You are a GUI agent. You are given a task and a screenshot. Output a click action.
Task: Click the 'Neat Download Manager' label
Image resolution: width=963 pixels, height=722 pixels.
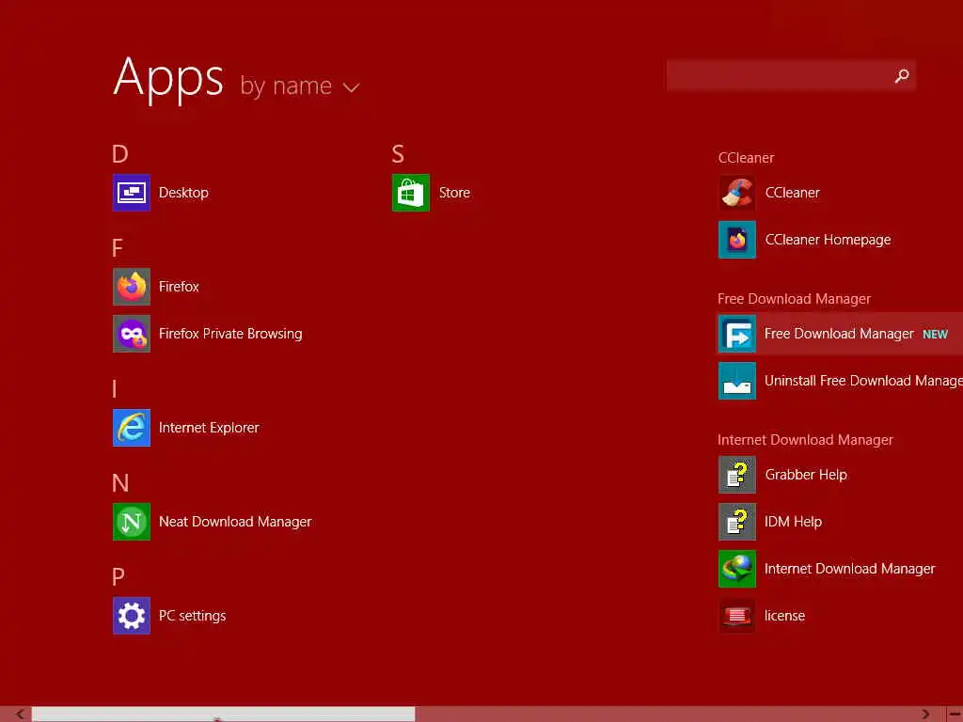click(x=235, y=522)
